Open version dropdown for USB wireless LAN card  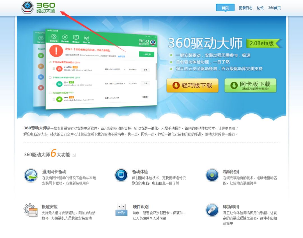click(x=125, y=69)
